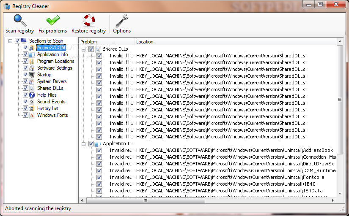349x216 pixels.
Task: Click the horizontal scrollbar right arrow
Action: point(333,200)
